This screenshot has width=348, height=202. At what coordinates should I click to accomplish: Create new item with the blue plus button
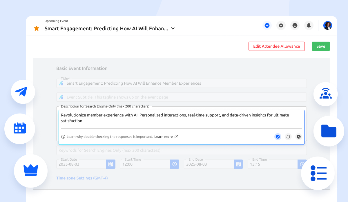click(x=267, y=25)
